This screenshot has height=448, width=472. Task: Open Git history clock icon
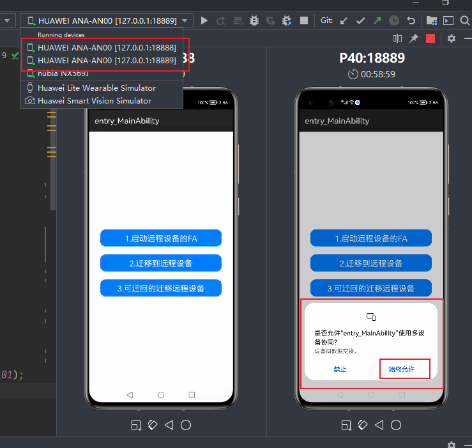click(x=394, y=20)
